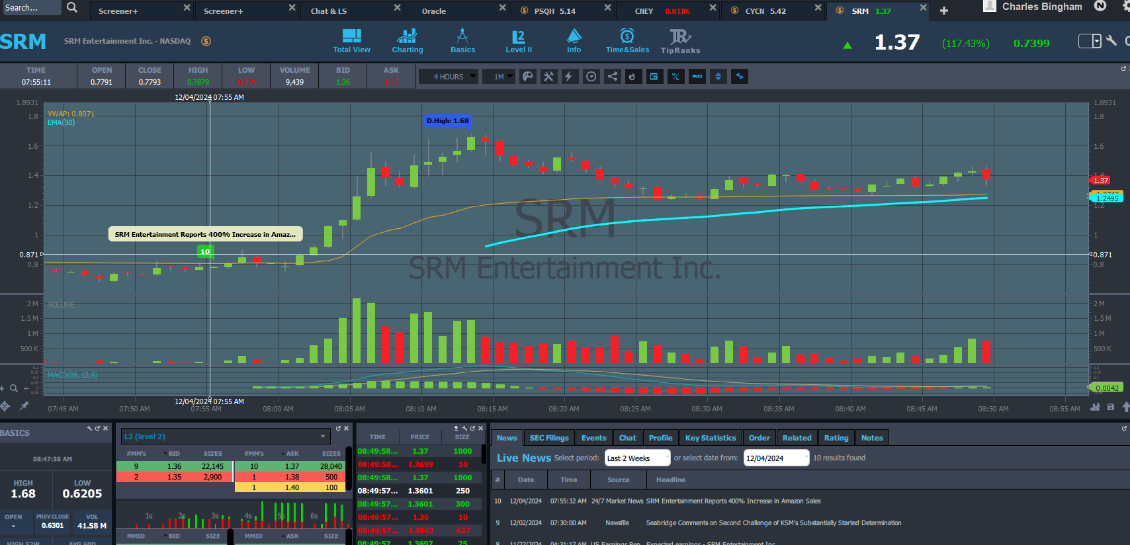This screenshot has height=545, width=1130.
Task: Open the Total View module
Action: 351,41
